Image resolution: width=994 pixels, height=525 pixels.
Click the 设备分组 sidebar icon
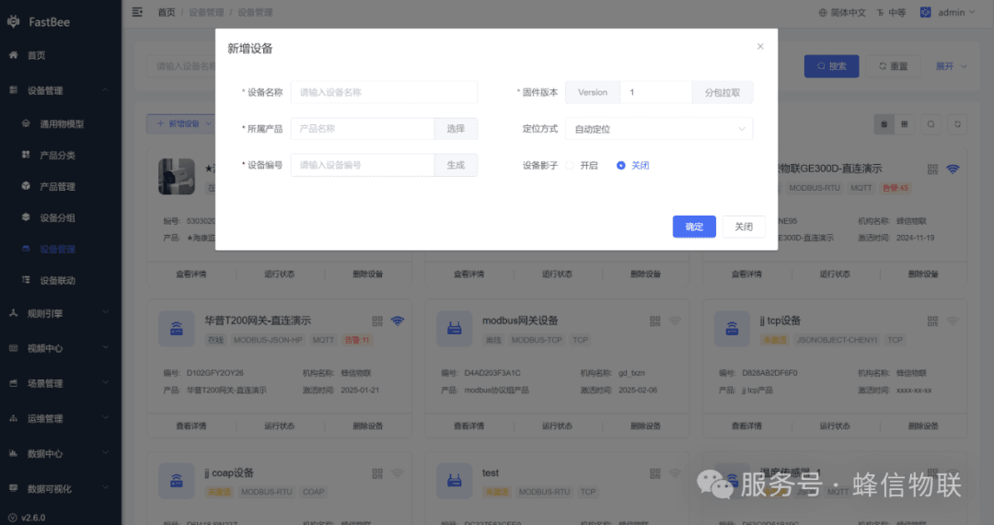(26, 216)
